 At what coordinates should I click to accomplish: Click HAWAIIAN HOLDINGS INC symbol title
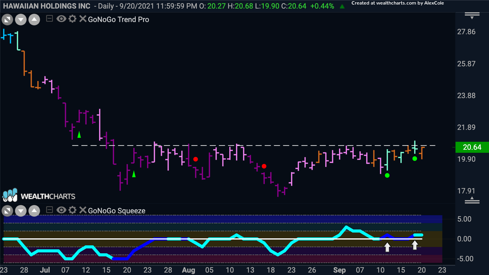point(47,6)
